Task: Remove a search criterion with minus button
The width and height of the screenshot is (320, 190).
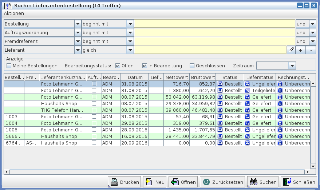Action: click(x=311, y=50)
